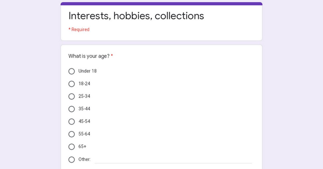Tick the 65+ radio circle
This screenshot has width=323, height=169.
[72, 147]
